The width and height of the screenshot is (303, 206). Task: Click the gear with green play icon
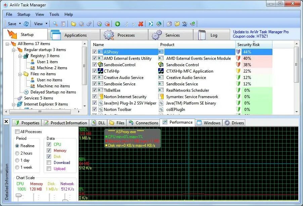tap(99, 24)
